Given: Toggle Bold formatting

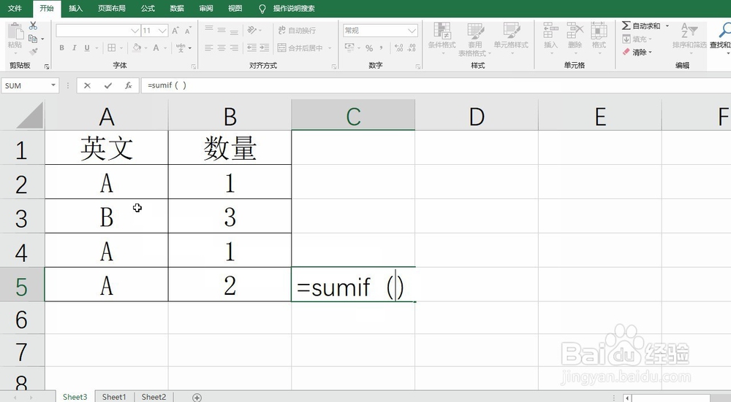Looking at the screenshot, I should coord(61,47).
